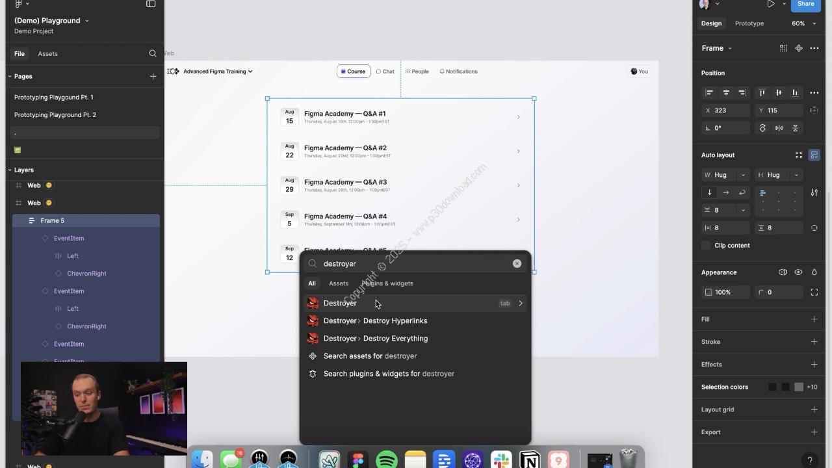Click the People nav item
Viewport: 832px width, 468px height.
click(x=417, y=71)
